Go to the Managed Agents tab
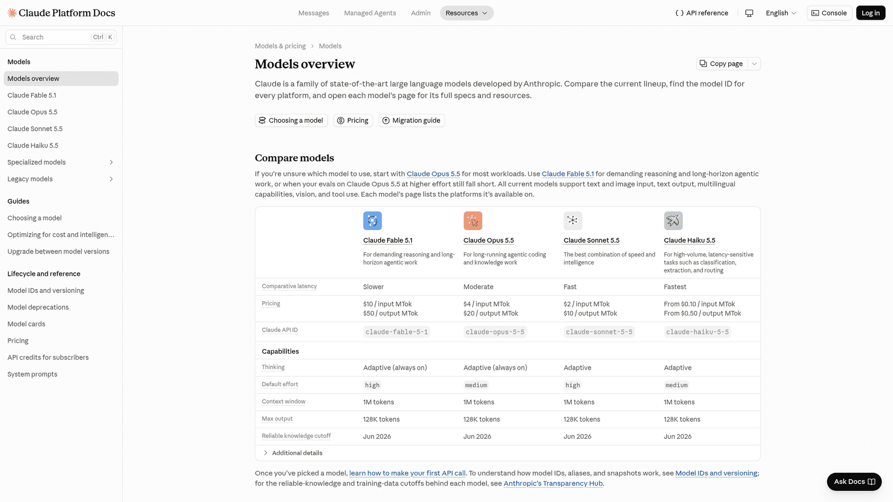The height and width of the screenshot is (502, 893). 370,13
